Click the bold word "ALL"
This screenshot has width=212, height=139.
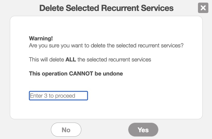point(71,60)
